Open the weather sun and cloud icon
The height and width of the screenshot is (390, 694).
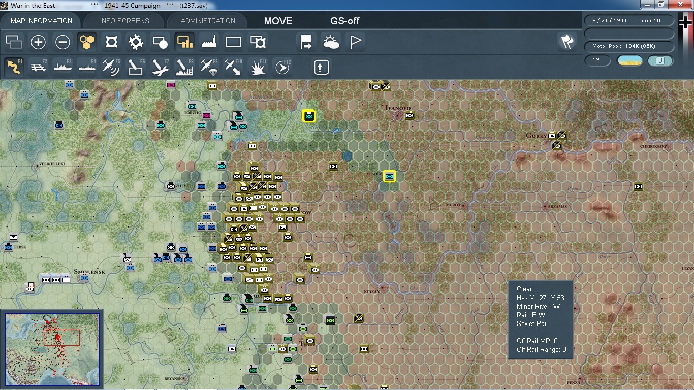coord(331,42)
